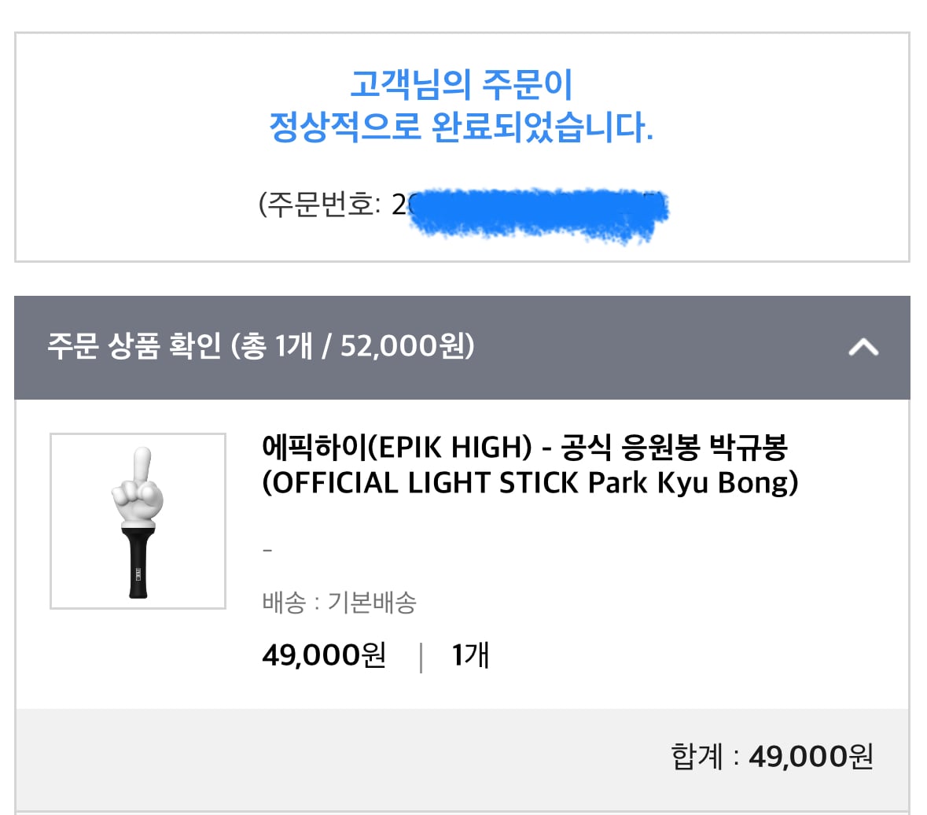The image size is (927, 815).
Task: Open the 에픽하이(EPIK HIGH) product title
Action: tap(524, 447)
